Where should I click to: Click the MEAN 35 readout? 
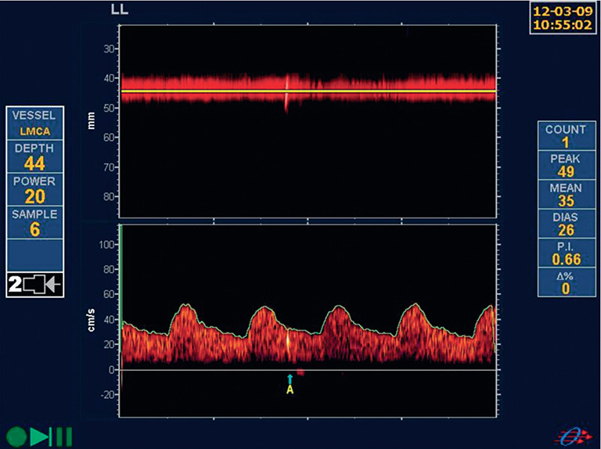tap(567, 194)
